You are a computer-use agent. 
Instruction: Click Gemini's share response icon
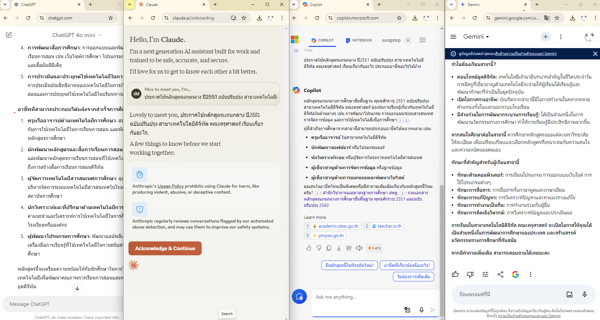(x=500, y=274)
